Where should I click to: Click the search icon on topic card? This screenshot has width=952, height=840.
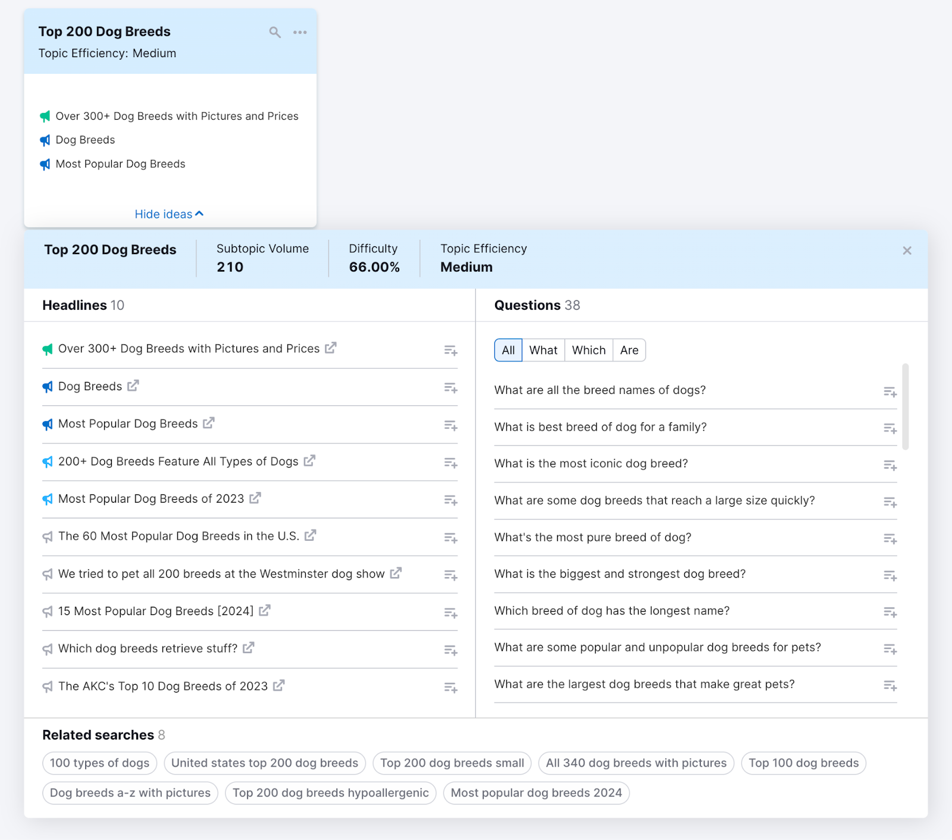coord(274,32)
